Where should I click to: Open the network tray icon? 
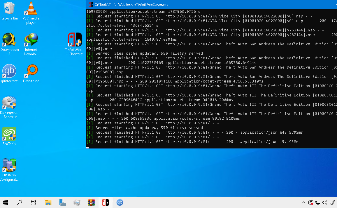pyautogui.click(x=318, y=202)
